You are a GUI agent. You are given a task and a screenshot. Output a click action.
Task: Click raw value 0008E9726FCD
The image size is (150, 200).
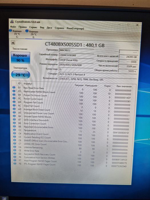tap(119, 159)
